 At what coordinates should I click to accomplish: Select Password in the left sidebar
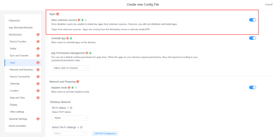[x=14, y=21]
